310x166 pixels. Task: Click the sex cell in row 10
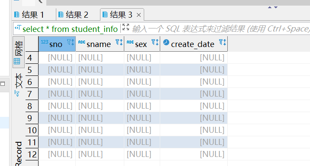pyautogui.click(x=142, y=130)
